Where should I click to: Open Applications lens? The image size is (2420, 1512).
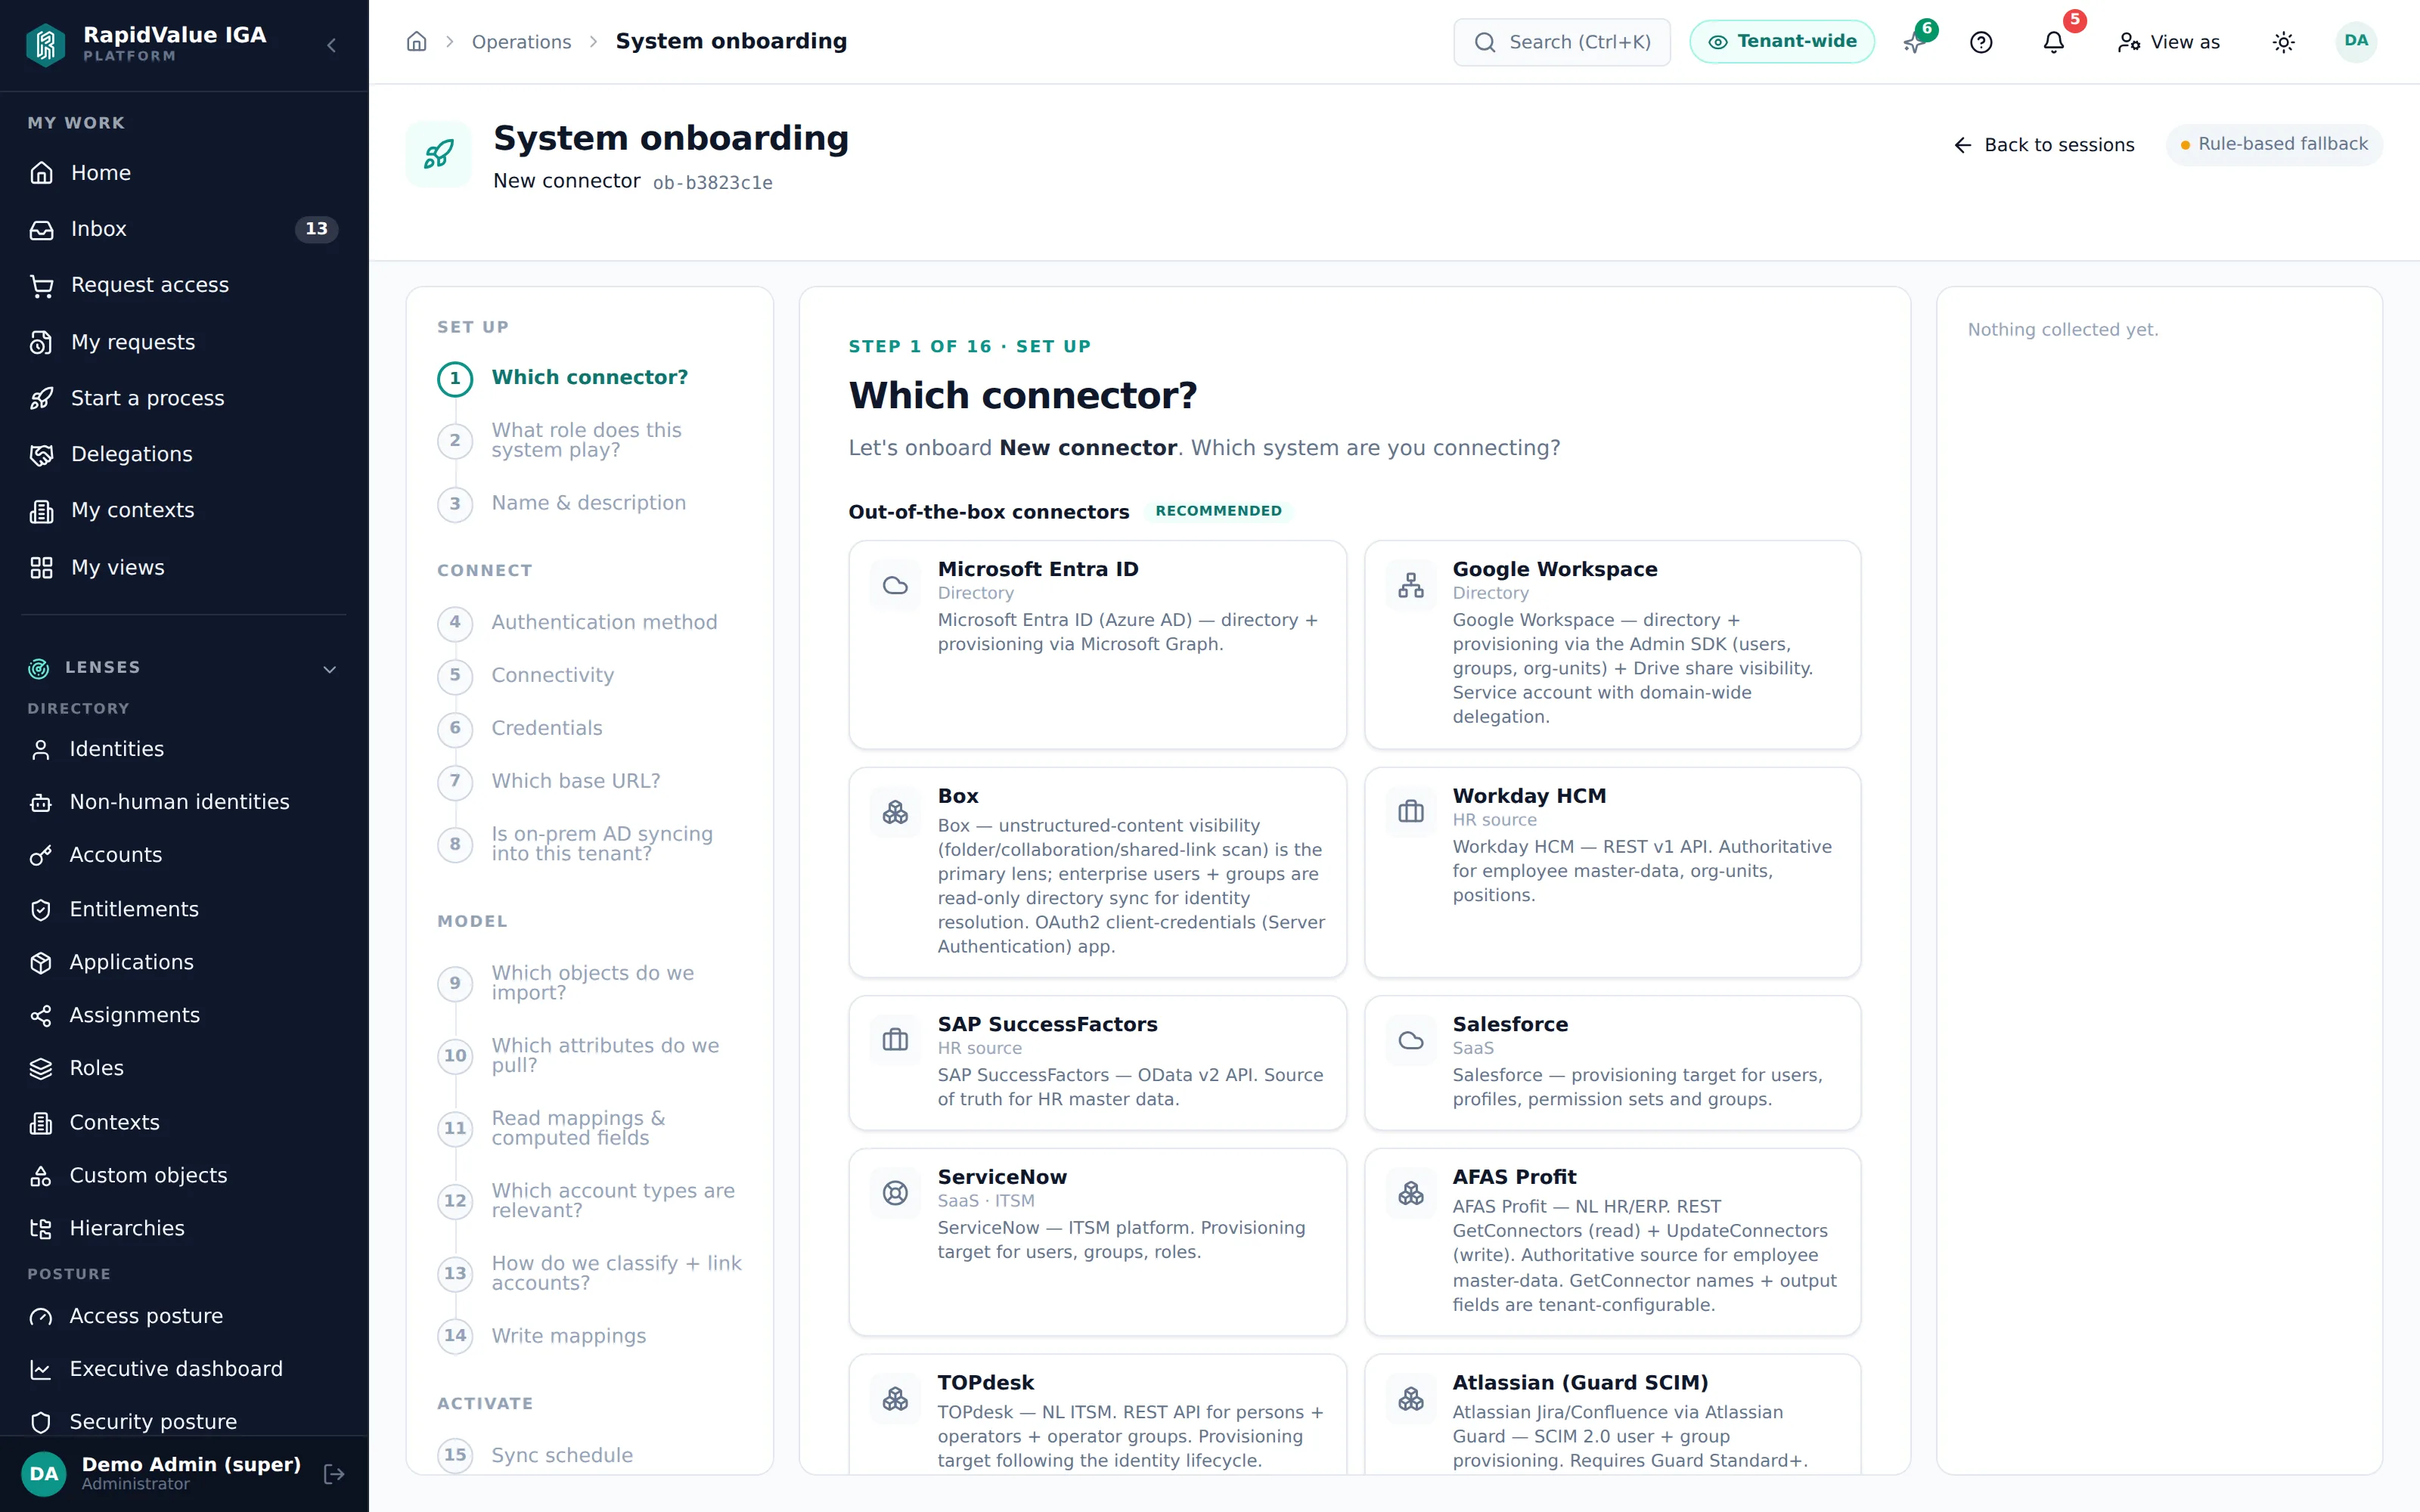coord(184,962)
